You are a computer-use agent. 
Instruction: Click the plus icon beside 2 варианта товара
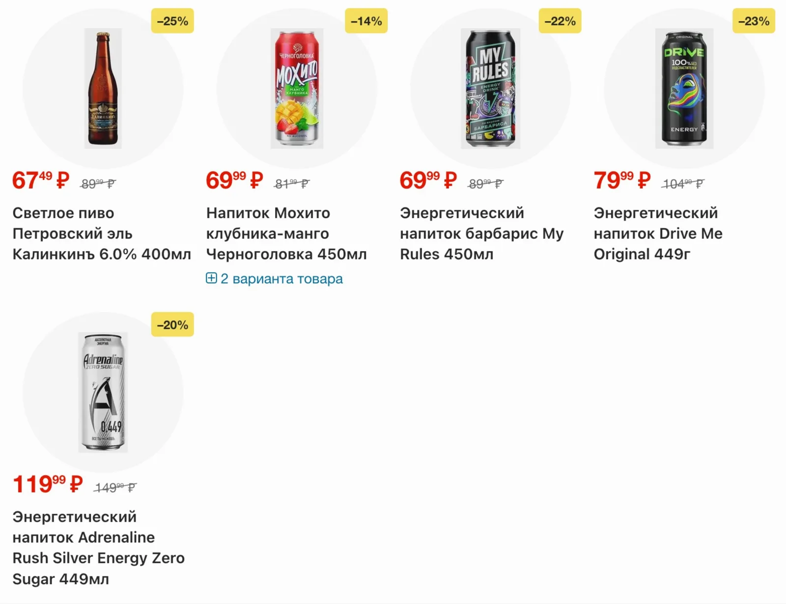point(211,278)
